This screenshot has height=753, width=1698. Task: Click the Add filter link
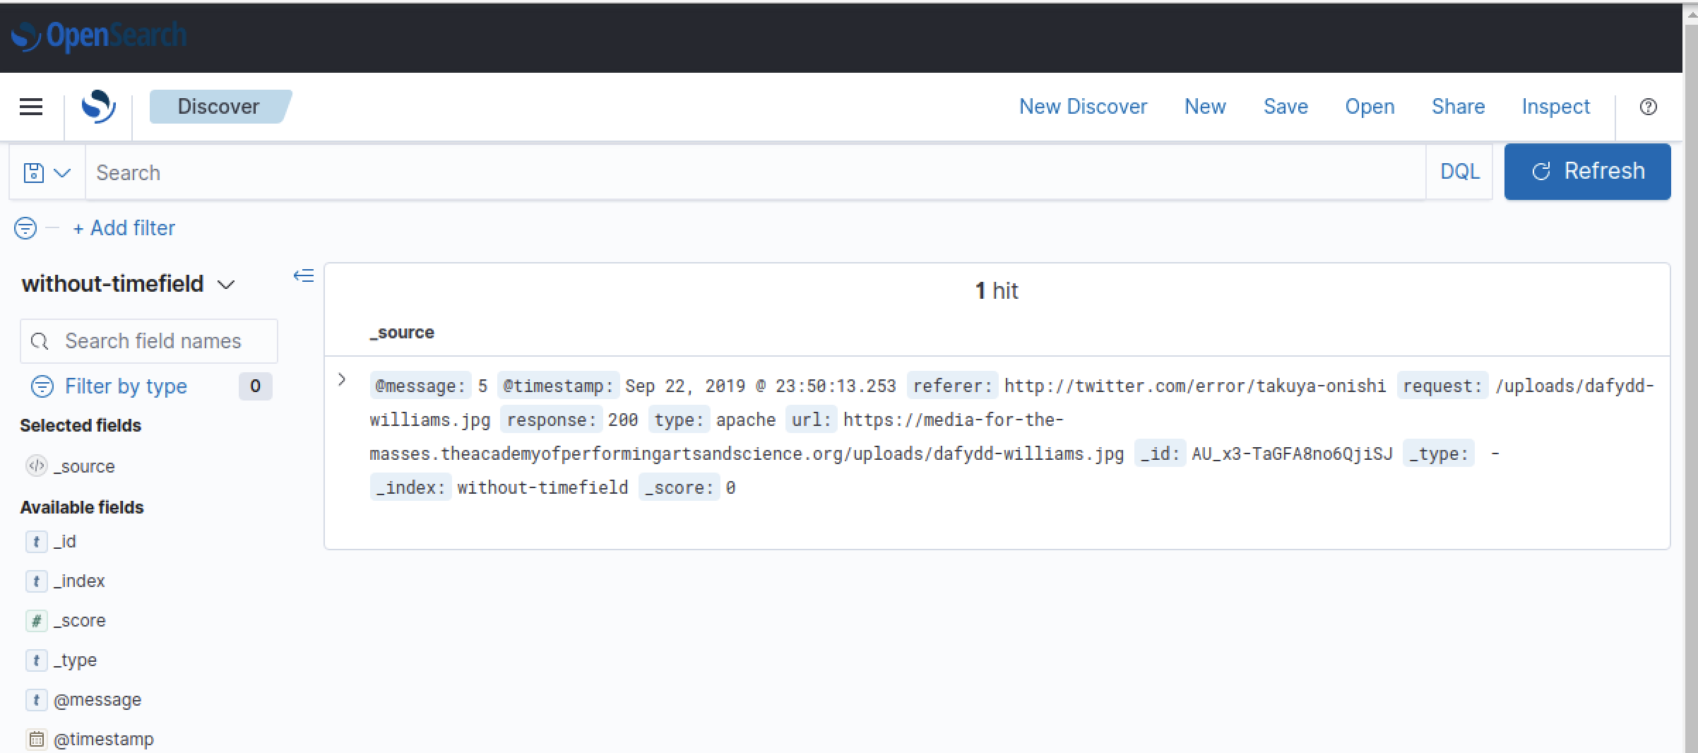click(x=124, y=227)
